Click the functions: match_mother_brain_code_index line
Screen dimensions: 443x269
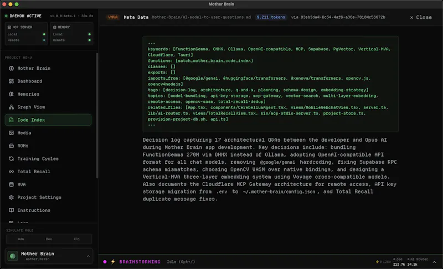200,61
